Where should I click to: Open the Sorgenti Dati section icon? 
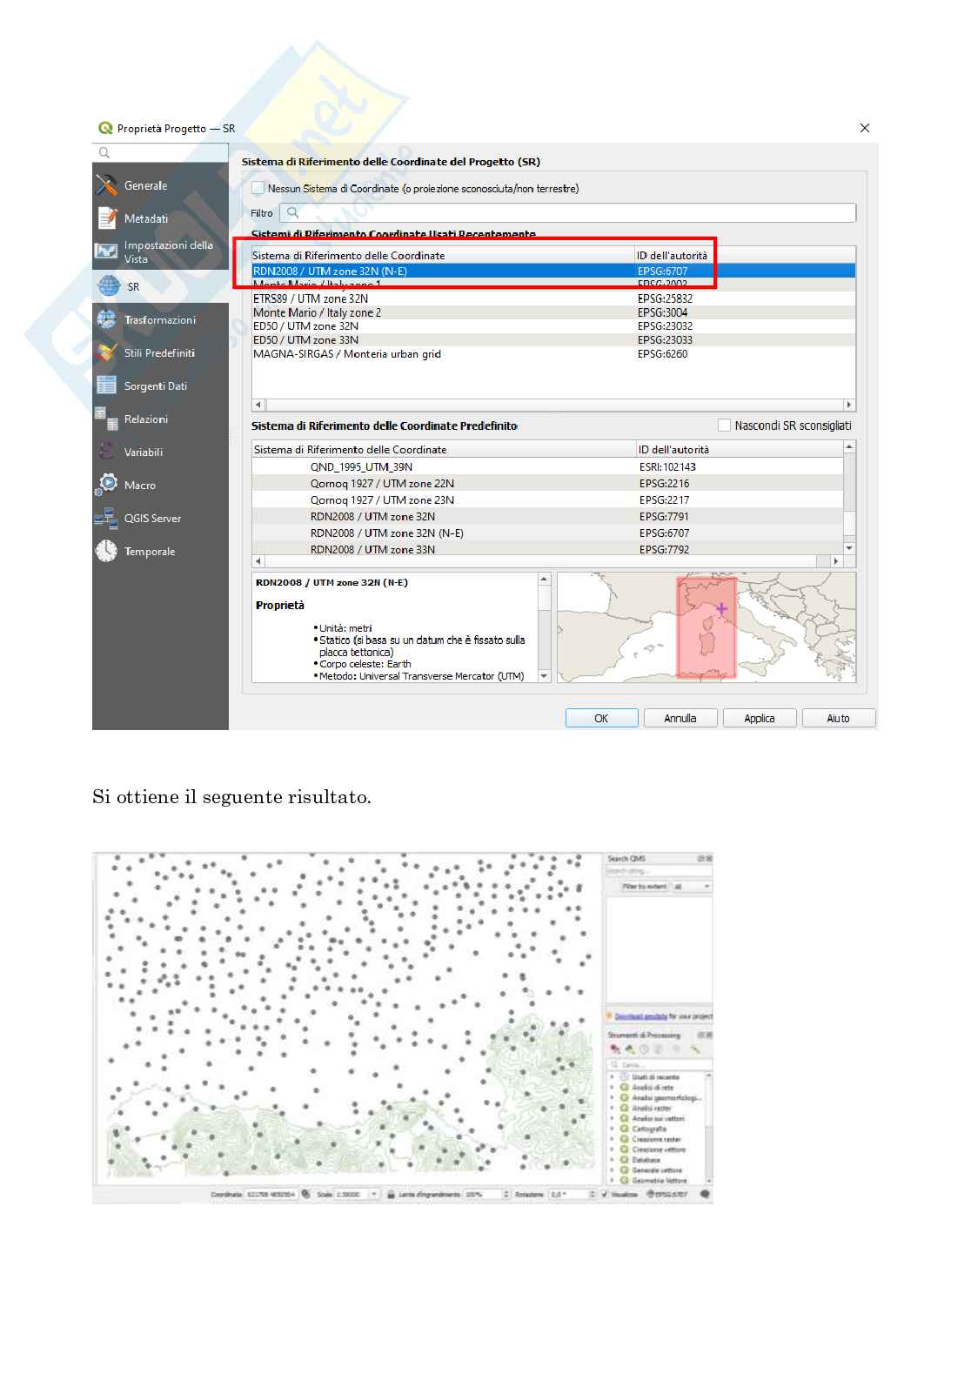pos(107,385)
